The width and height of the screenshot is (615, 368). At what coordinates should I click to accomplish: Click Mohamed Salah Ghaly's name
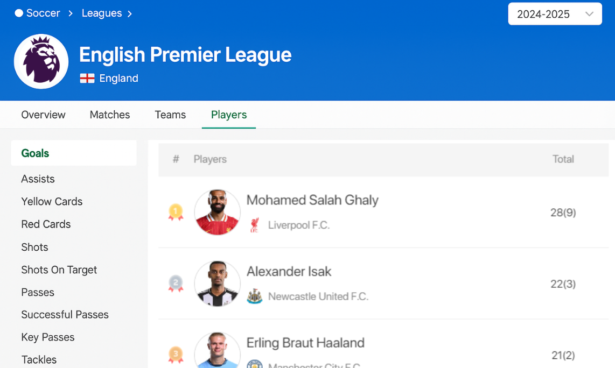coord(312,200)
